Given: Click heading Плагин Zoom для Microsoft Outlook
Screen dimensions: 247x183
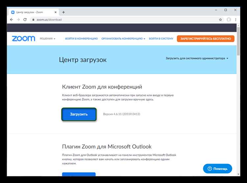Looking at the screenshot, I should (x=107, y=146).
